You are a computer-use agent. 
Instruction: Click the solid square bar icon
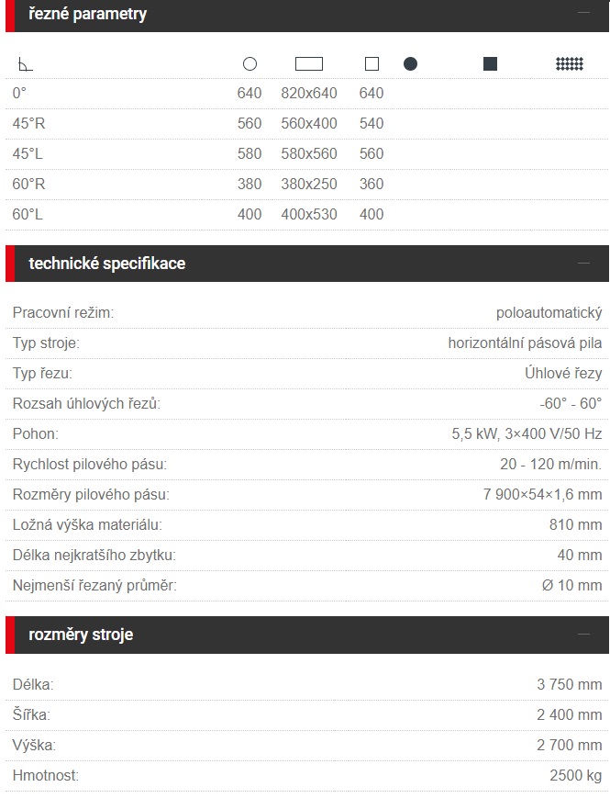[490, 63]
